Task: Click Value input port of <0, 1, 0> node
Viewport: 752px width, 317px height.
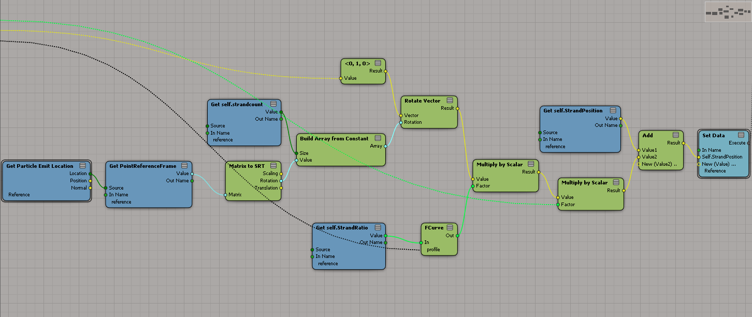Action: [341, 78]
